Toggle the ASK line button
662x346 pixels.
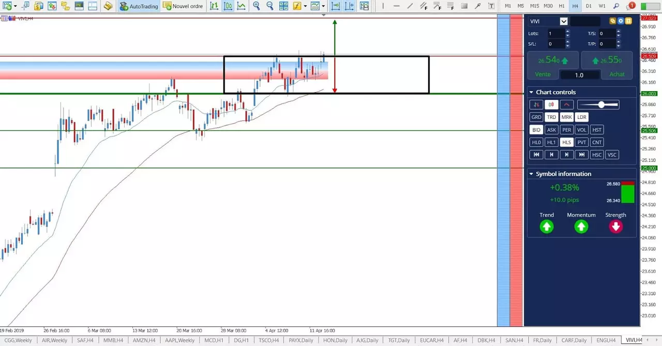552,130
